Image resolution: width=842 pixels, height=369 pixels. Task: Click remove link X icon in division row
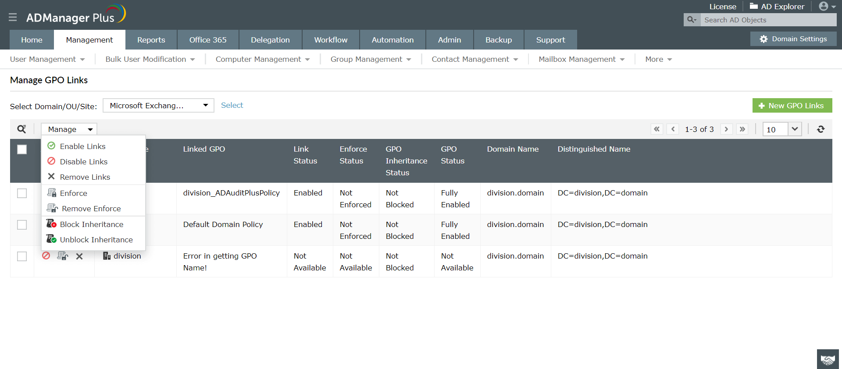(x=79, y=256)
